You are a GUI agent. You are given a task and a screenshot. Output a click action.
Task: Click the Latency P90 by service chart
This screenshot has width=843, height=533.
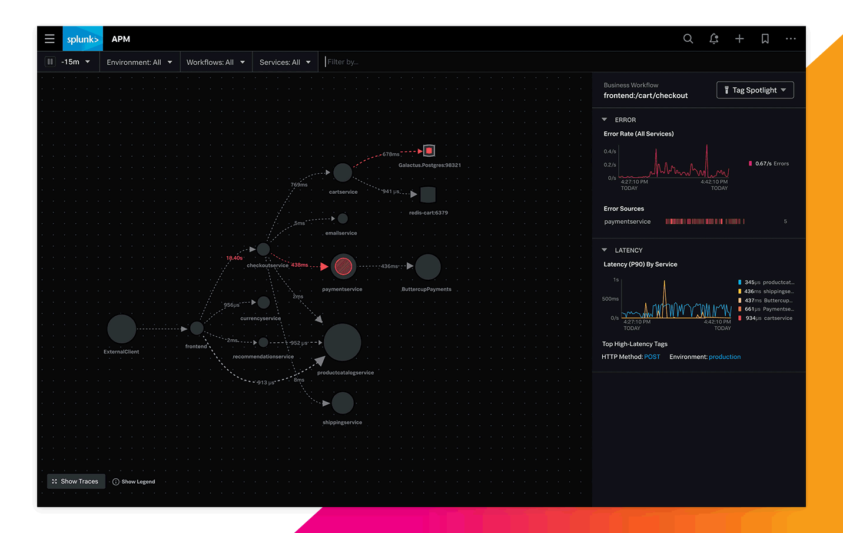pos(676,299)
